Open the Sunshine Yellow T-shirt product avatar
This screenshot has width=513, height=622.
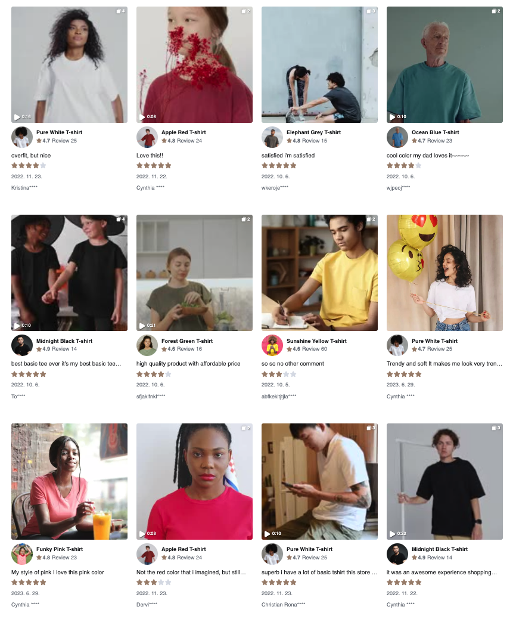click(x=272, y=345)
